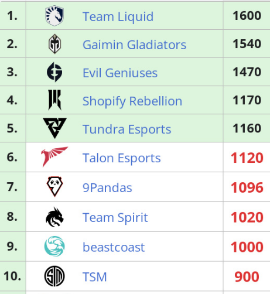Open the Gaimin Gladiators team page
Viewport: 270px width, 294px height.
[x=134, y=45]
